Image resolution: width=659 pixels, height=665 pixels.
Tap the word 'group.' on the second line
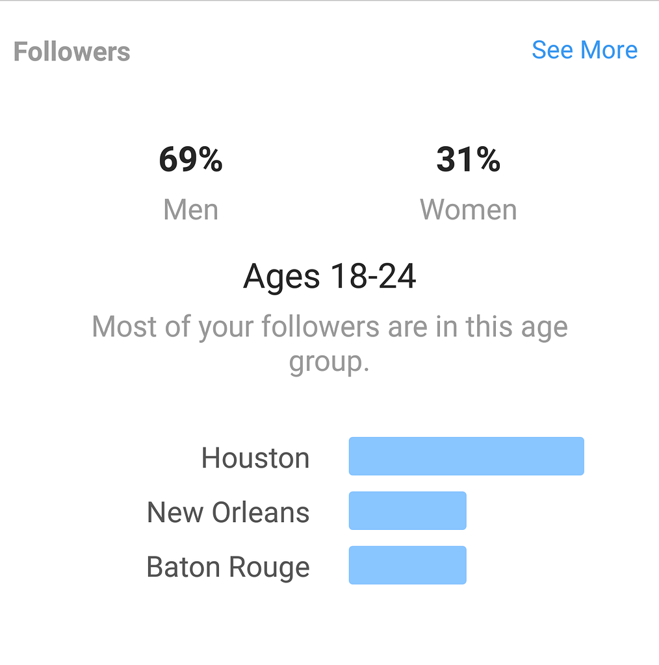(x=329, y=362)
